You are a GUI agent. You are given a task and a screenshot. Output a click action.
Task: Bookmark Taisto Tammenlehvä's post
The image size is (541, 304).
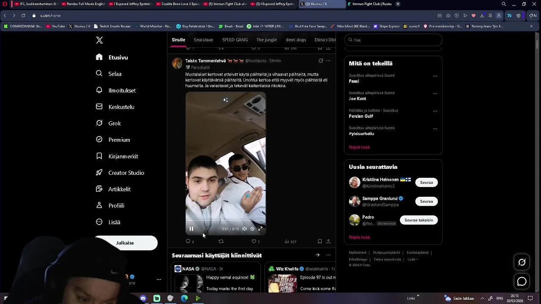pos(320,242)
